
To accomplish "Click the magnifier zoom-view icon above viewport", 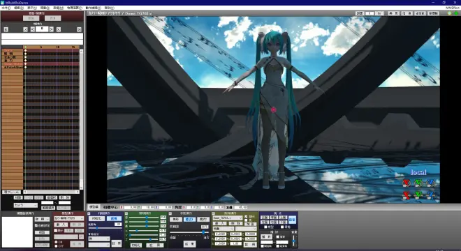I will tap(450, 13).
